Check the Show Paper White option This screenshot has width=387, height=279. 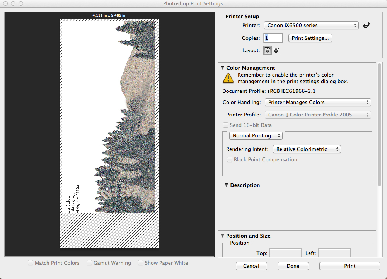click(x=141, y=263)
